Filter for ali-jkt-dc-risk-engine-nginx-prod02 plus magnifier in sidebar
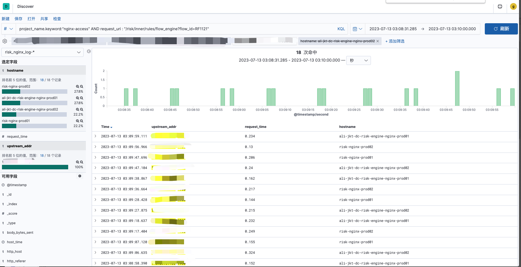 (77, 110)
